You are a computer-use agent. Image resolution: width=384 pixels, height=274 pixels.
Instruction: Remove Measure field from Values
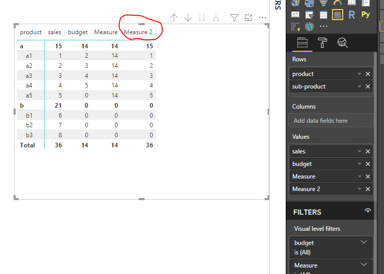(x=368, y=176)
